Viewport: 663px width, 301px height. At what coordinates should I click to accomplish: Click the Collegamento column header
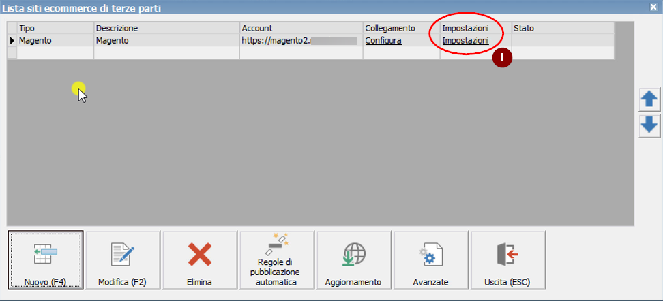pyautogui.click(x=400, y=29)
